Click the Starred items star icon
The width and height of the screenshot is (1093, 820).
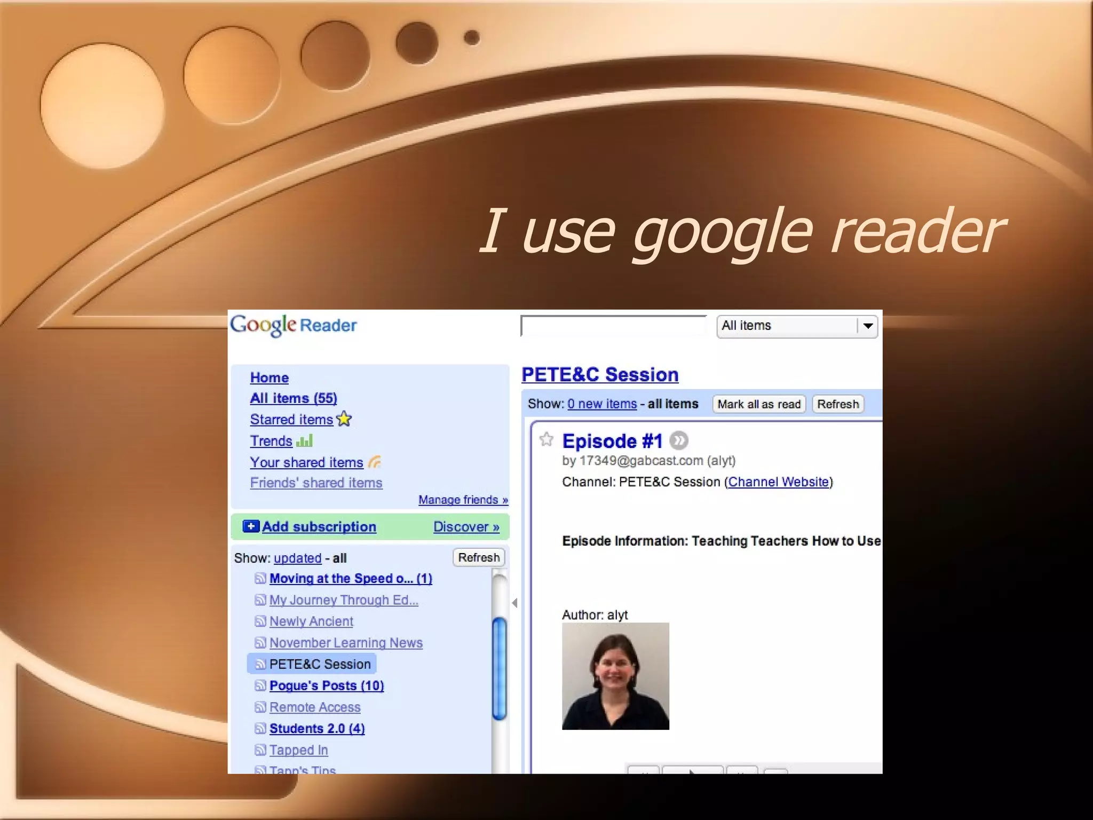[344, 419]
